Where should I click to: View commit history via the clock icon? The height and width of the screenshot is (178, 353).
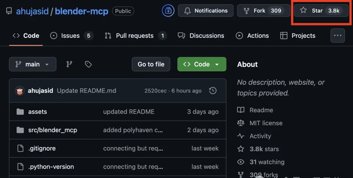coord(213,90)
